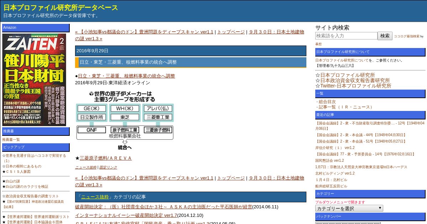Open previous article link 豊洲問題をディープスキャン at top
Image resolution: width=427 pixels, height=224 pixels.
(x=144, y=32)
